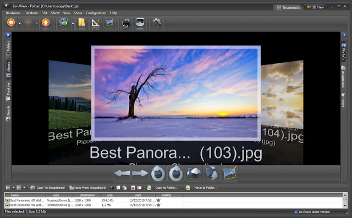The width and height of the screenshot is (352, 218).
Task: Open the settings gear icon in toolbar
Action: 157,23
